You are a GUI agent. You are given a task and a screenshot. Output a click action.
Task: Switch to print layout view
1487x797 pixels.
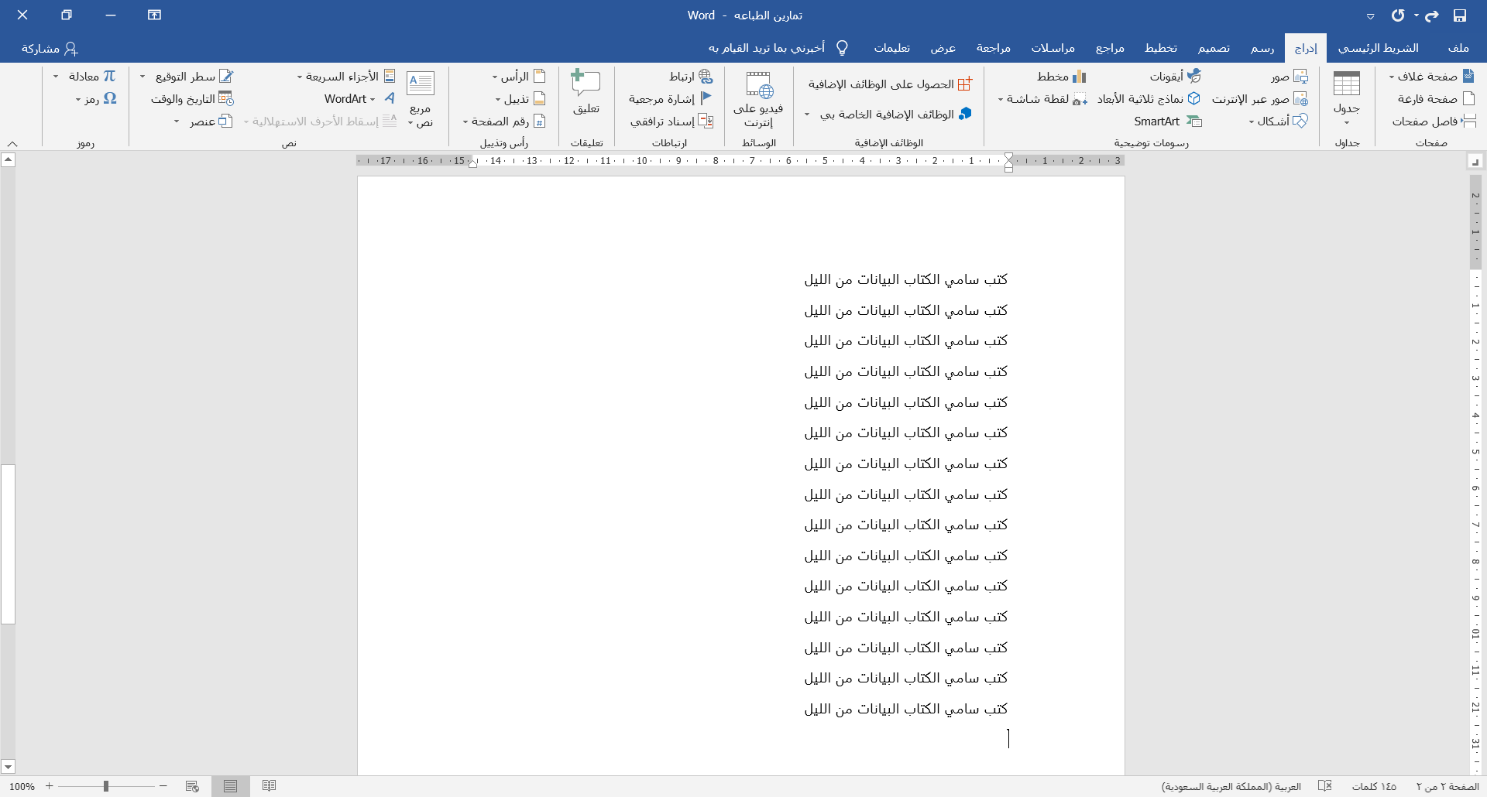(230, 786)
